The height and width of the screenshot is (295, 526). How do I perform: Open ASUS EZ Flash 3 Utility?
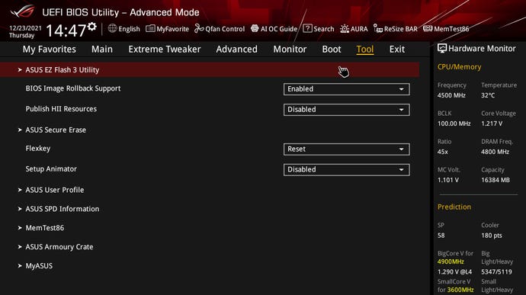coord(210,70)
